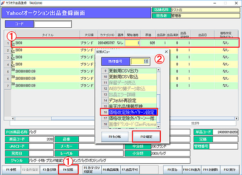Select row header 2 in table
Viewport: 242px width, 175px height.
tap(8, 50)
